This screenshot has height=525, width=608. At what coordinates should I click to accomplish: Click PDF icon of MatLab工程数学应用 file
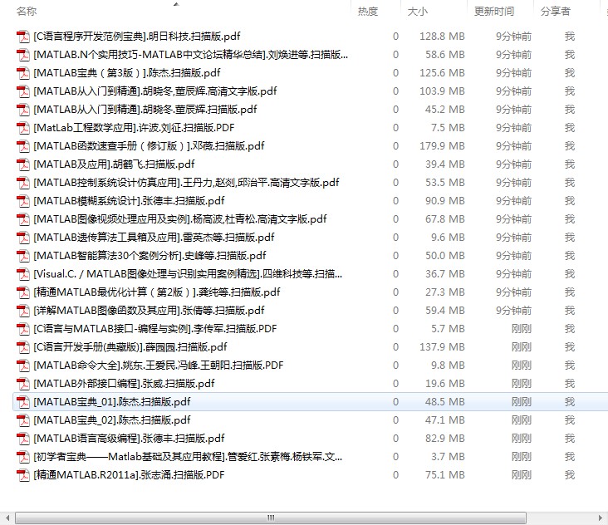(x=23, y=128)
